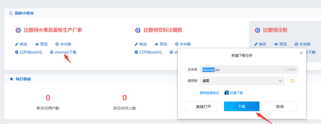The image size is (321, 124).
Task: Click the logo icon beside 比斯特冷柜
Action: click(257, 30)
